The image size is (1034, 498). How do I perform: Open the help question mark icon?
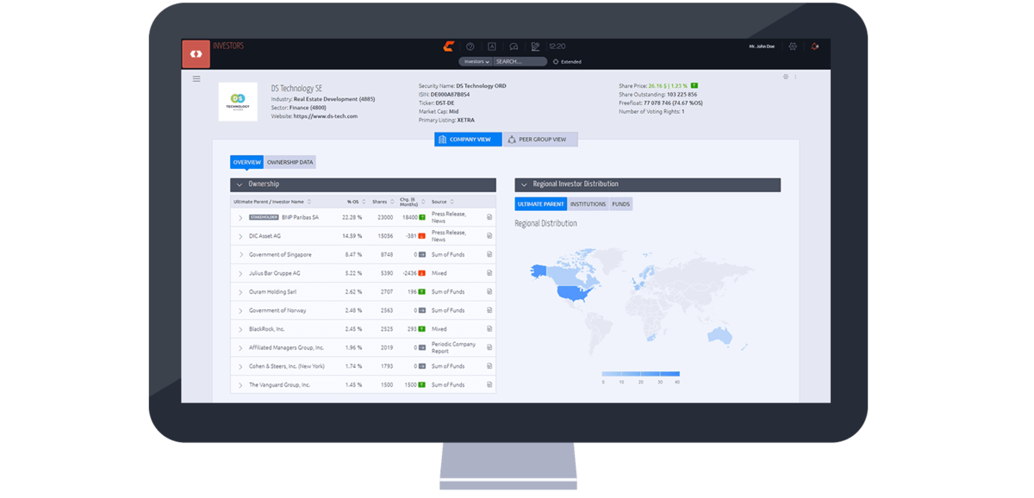pos(470,47)
